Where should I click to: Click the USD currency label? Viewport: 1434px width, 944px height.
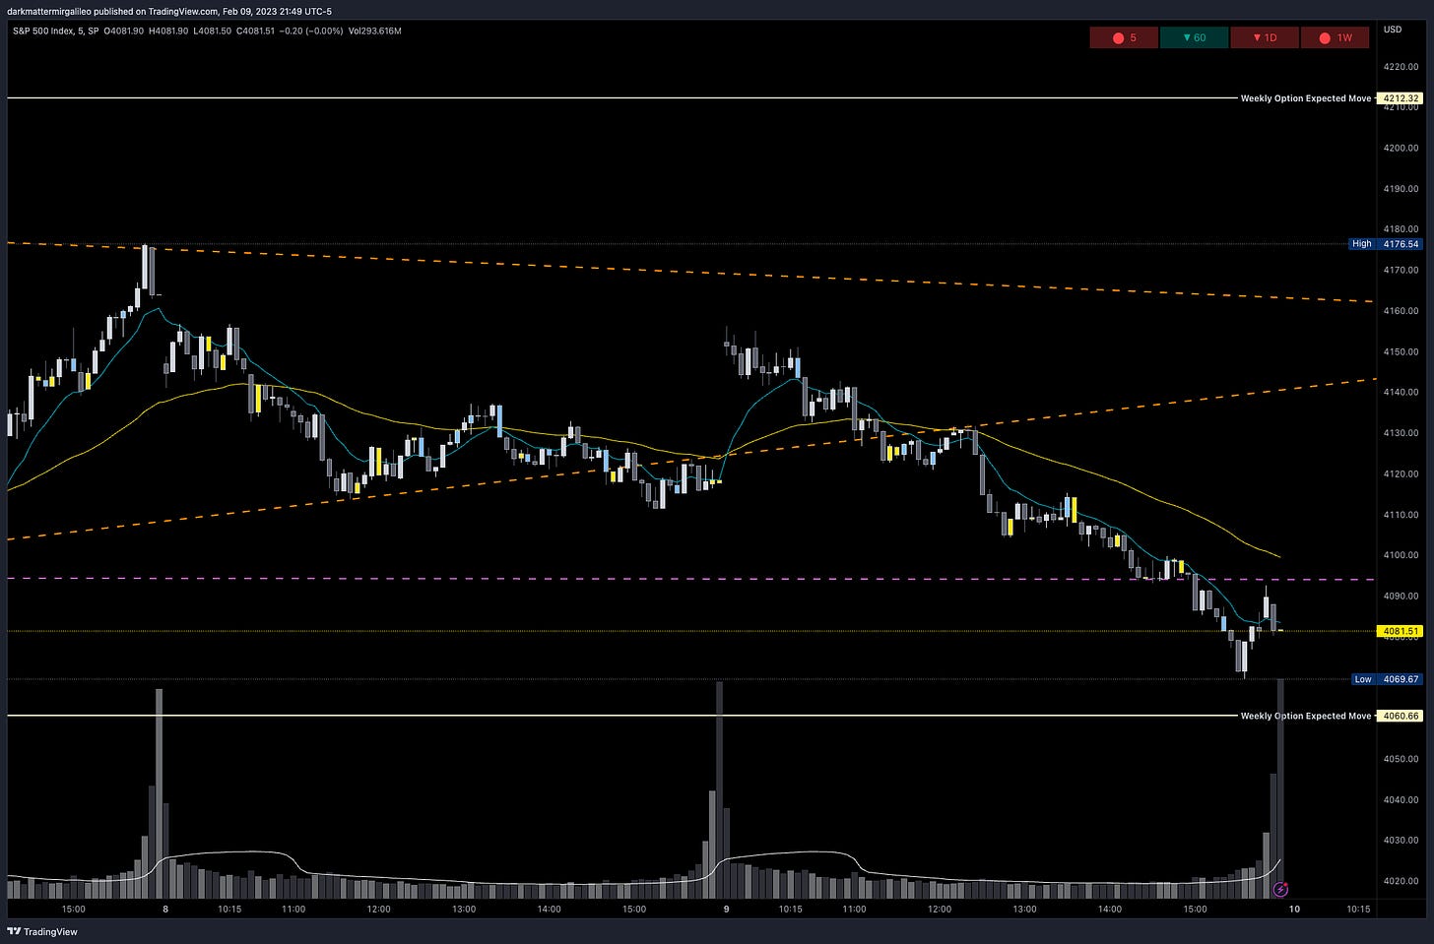click(x=1393, y=30)
